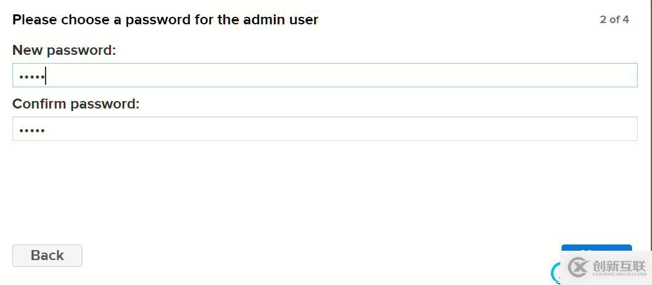Click the cyan arc icon beside the watermark
The width and height of the screenshot is (652, 285).
(555, 273)
